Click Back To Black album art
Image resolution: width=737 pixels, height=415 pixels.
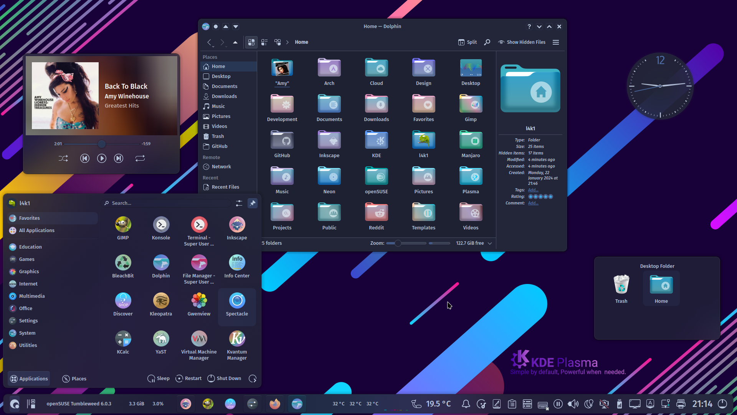(x=65, y=96)
